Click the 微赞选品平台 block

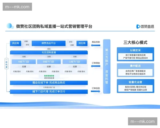tap(49, 43)
